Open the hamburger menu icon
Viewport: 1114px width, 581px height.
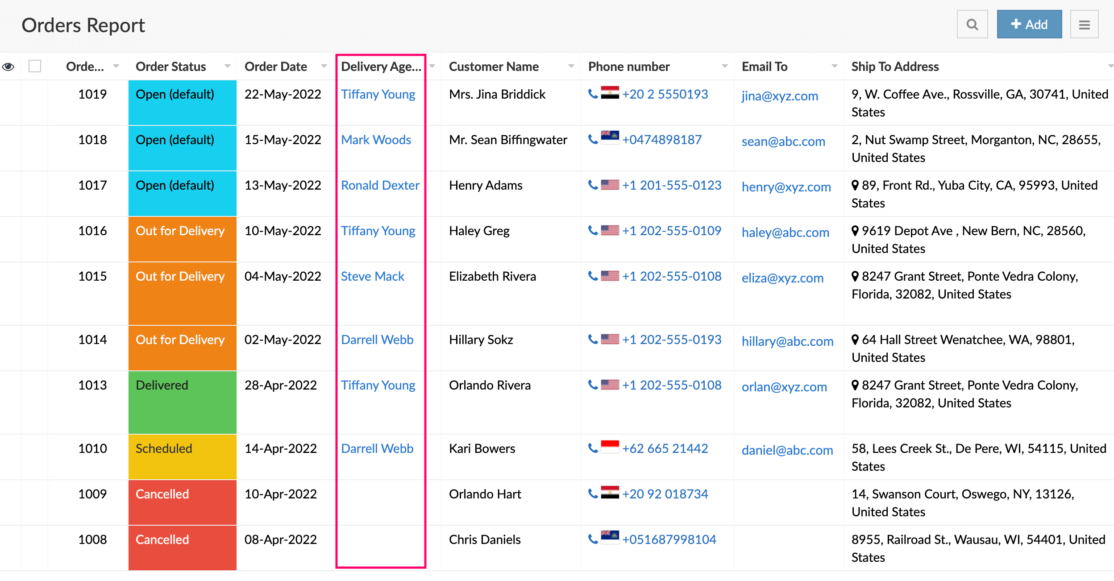pos(1084,25)
